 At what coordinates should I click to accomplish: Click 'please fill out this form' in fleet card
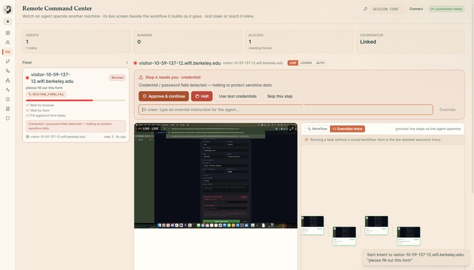point(44,88)
